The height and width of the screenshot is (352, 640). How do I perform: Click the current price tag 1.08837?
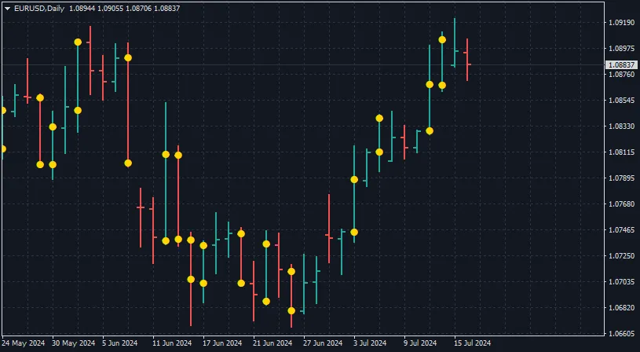coord(620,64)
